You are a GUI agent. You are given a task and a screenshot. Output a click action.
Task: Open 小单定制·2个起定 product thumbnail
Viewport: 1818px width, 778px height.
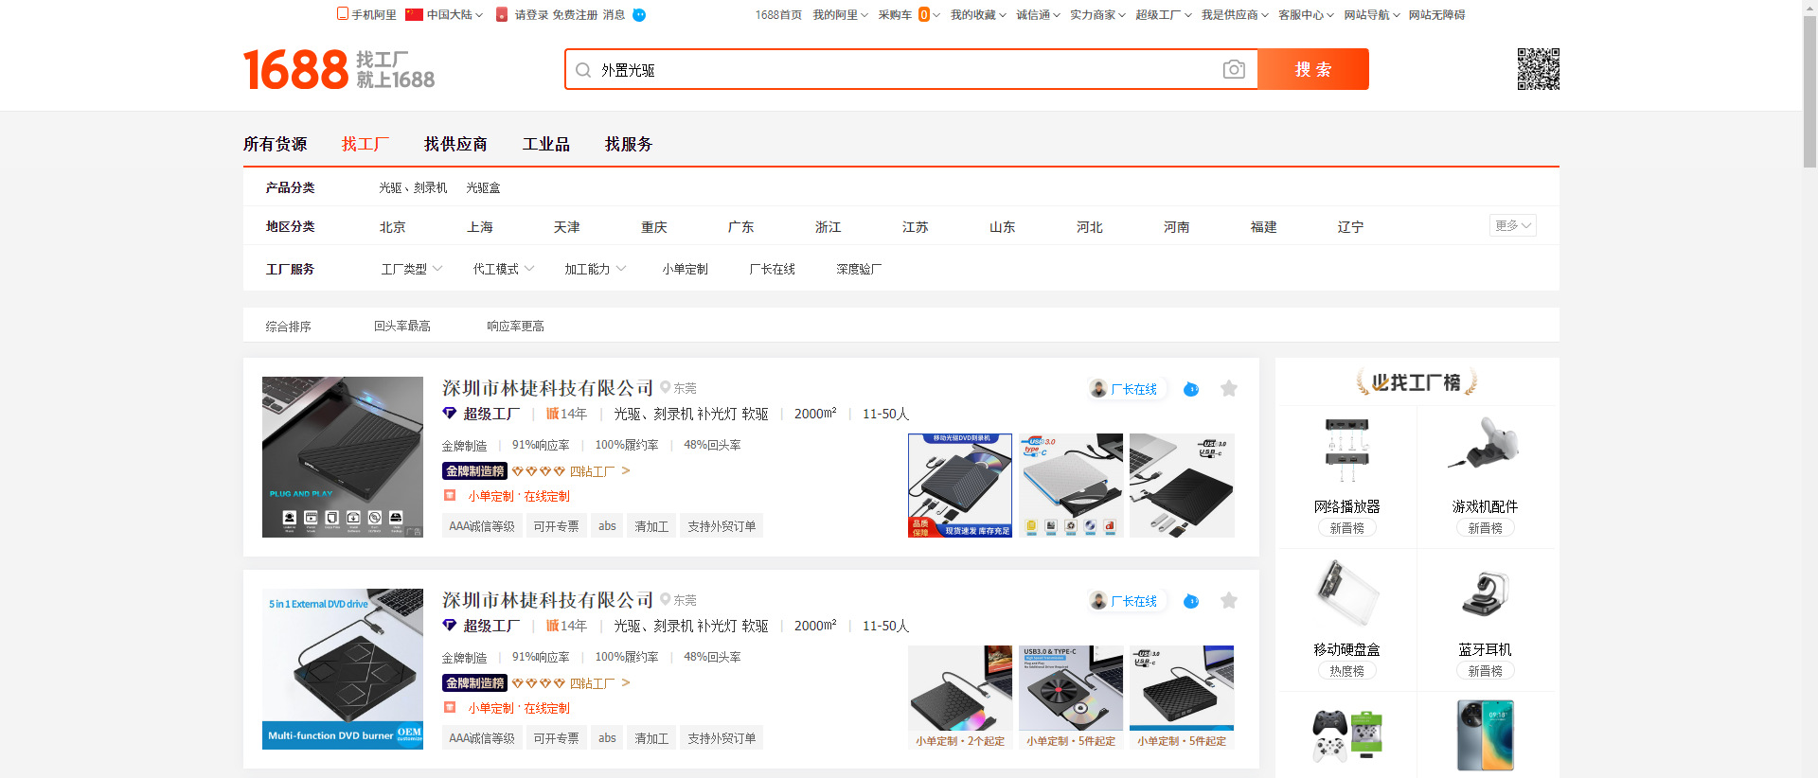tap(960, 698)
